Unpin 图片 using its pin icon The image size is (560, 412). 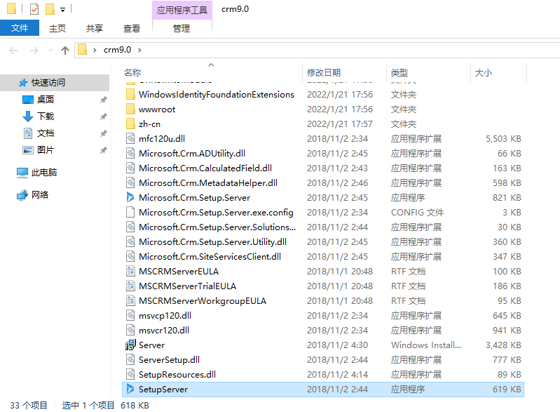coord(103,150)
